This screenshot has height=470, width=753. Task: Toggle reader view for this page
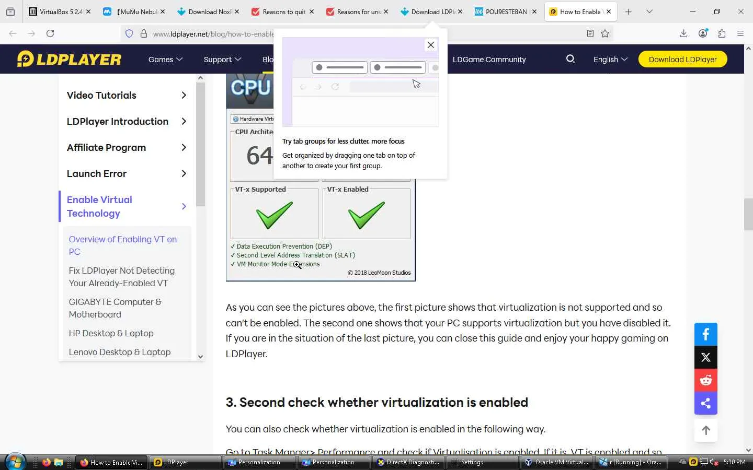[x=590, y=33]
